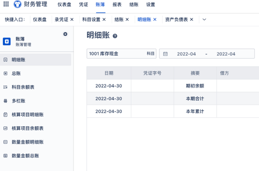This screenshot has width=259, height=171.
Task: Click the 摘要 column header
Action: tap(195, 73)
